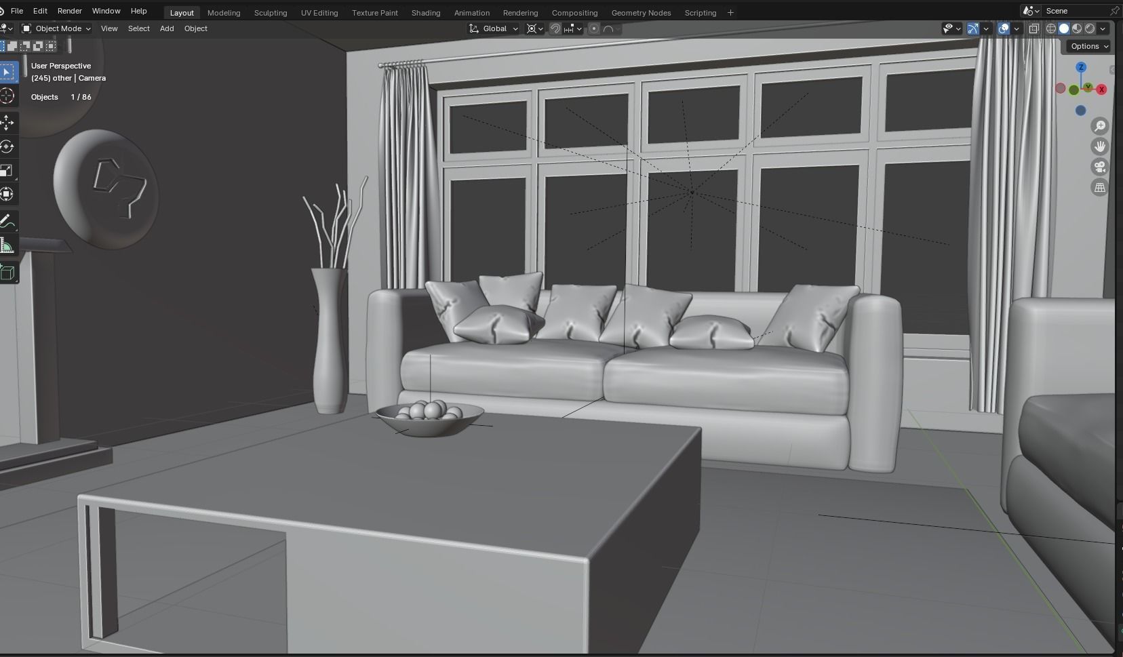
Task: Open the Window menu
Action: coord(106,11)
